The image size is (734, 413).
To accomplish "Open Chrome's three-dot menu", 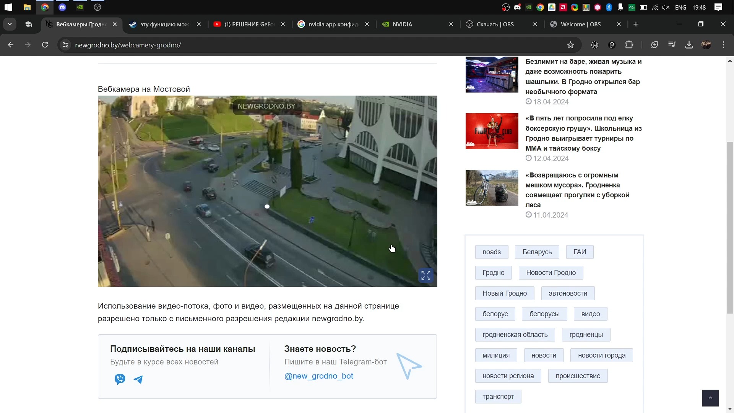I will point(723,45).
